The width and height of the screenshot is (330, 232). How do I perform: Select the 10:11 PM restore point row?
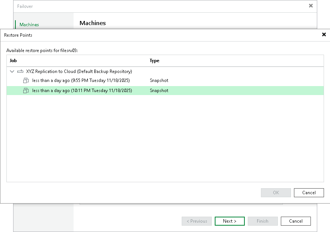pos(82,91)
